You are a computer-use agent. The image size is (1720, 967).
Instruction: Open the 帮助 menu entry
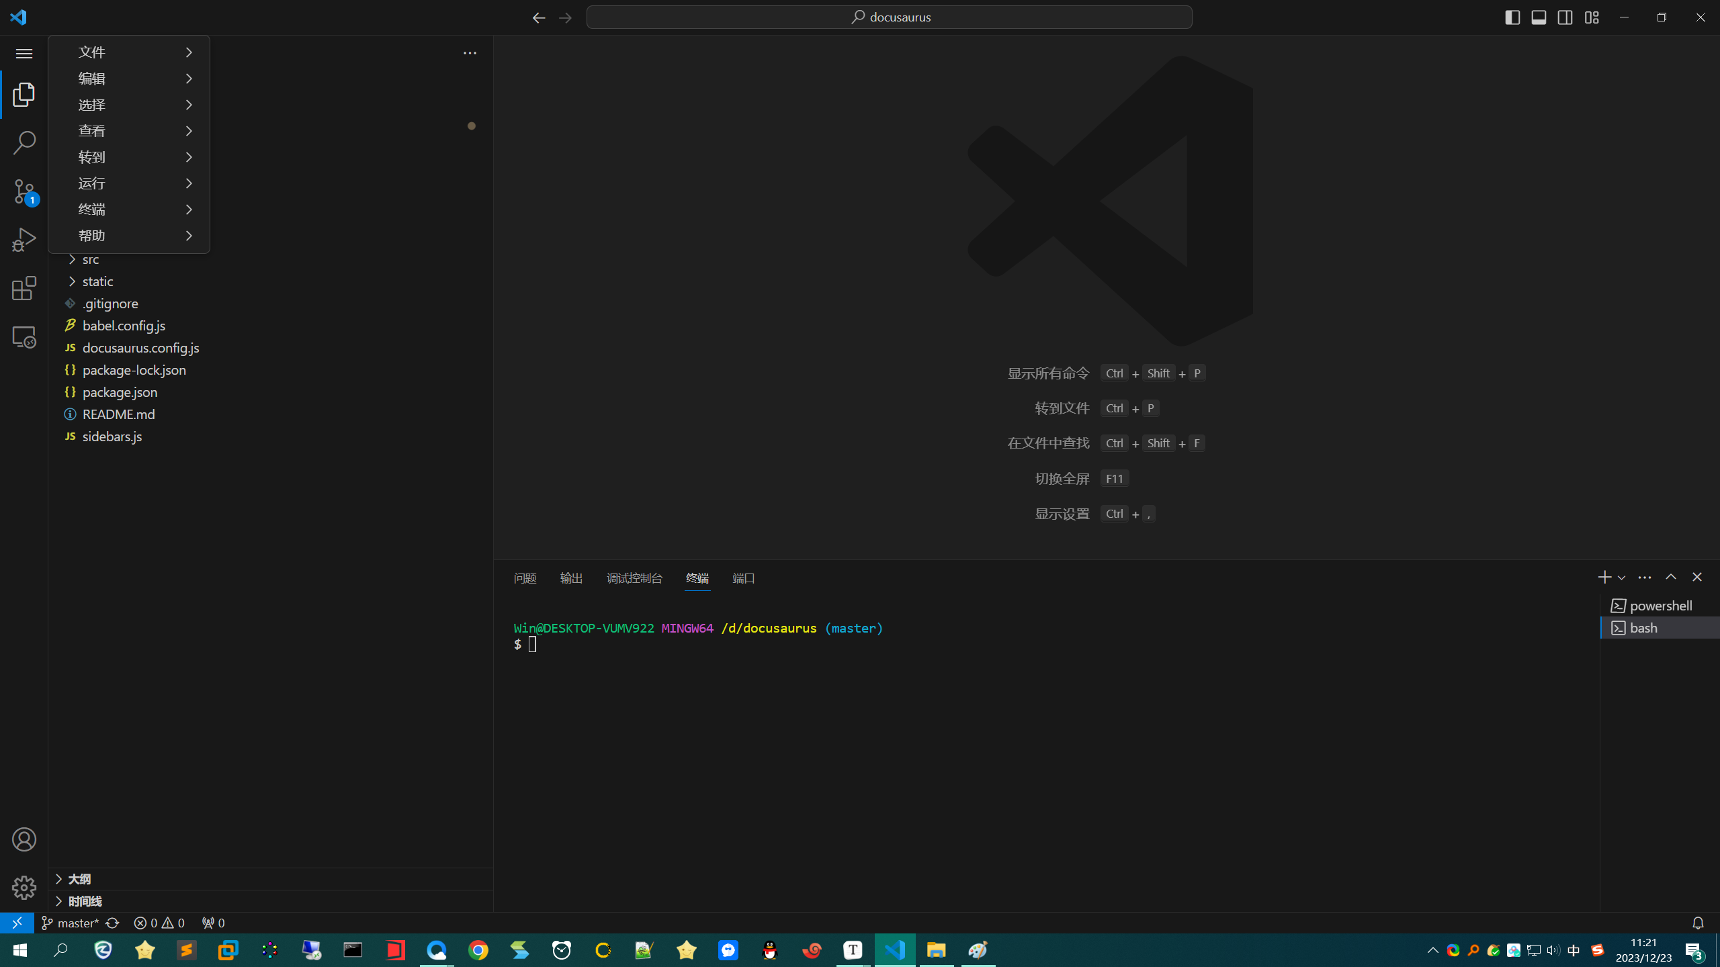[129, 236]
